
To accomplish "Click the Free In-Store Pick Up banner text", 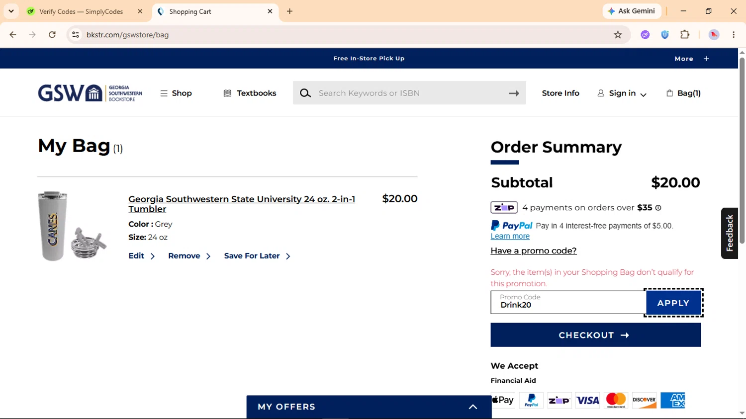I will (369, 59).
